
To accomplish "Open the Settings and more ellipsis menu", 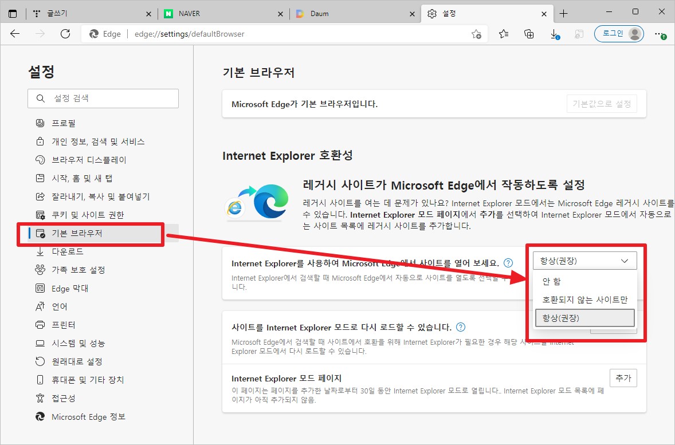I will (x=660, y=34).
